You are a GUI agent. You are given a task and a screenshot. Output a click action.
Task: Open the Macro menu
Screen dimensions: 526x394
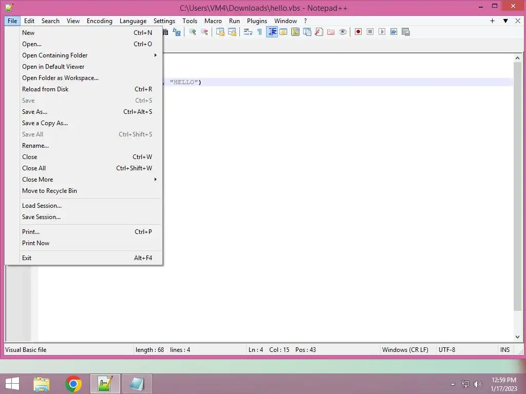(213, 21)
